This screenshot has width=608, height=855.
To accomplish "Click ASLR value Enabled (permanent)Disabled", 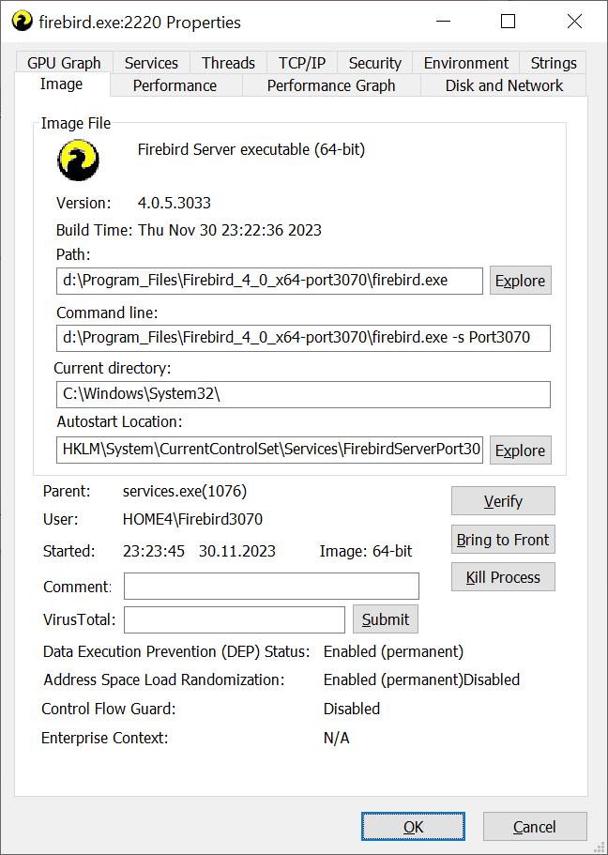I will point(421,680).
